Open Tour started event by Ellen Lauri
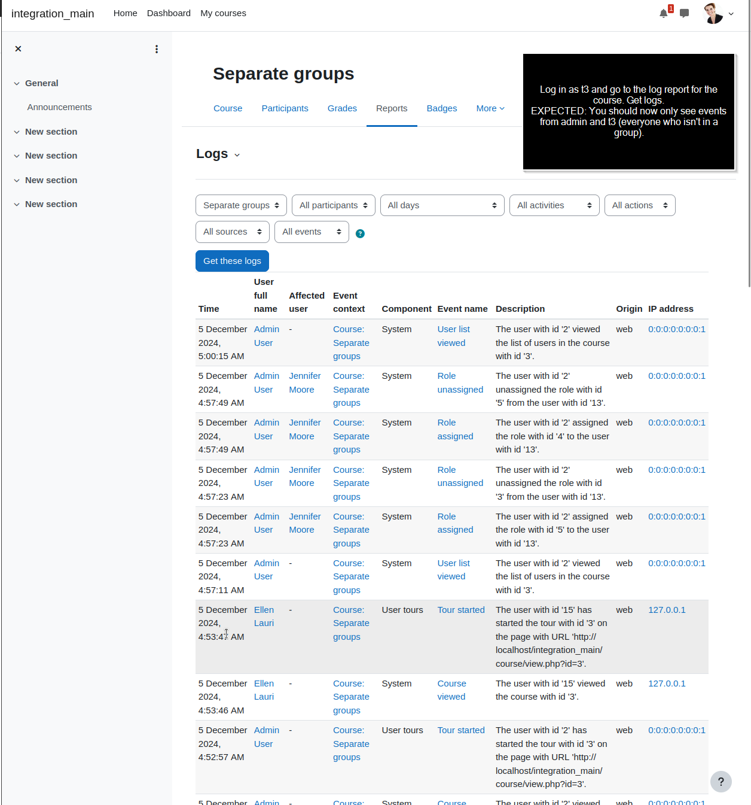The height and width of the screenshot is (805, 751). pyautogui.click(x=461, y=610)
